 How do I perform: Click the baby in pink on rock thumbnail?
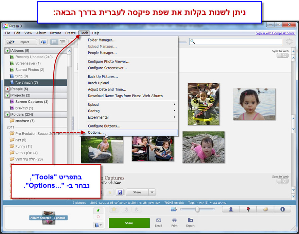[204, 147]
